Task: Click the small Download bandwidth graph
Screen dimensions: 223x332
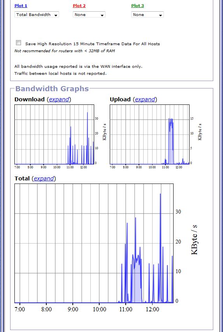Action: (54, 134)
